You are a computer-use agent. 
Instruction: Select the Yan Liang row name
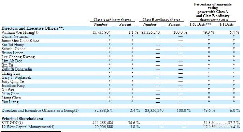tap(10, 102)
